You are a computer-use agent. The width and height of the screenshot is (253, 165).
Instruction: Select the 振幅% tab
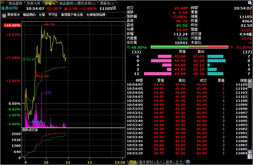50,3
